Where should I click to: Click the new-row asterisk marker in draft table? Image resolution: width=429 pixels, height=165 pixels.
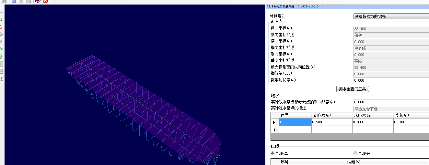274,130
